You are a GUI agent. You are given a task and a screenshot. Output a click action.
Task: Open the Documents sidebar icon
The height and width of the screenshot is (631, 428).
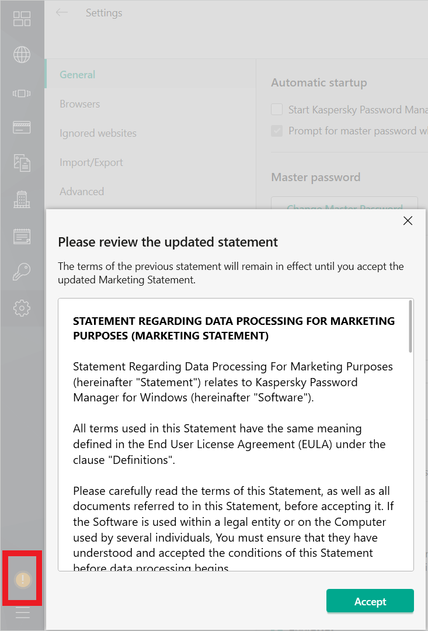[x=22, y=163]
